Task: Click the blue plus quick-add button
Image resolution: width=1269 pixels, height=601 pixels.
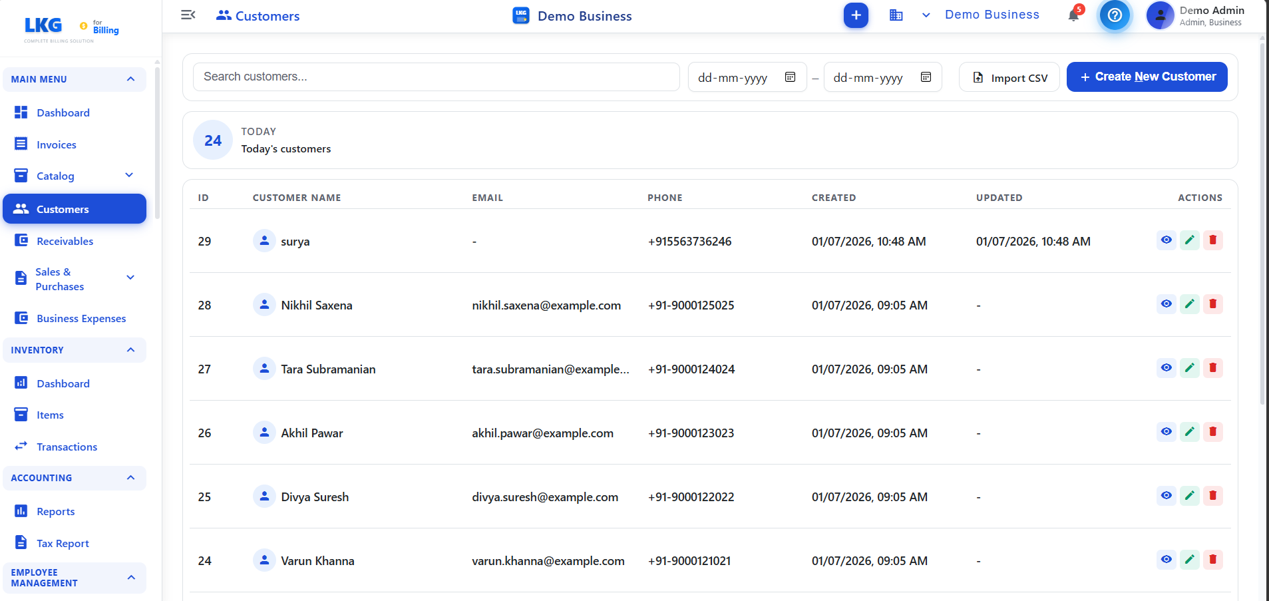Action: point(856,15)
